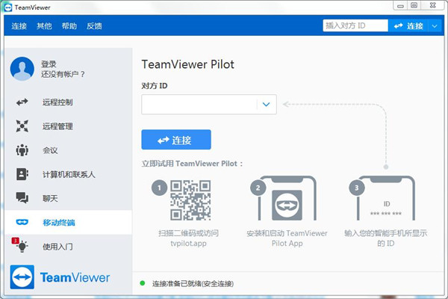Screen dimensions: 448x299
Task: Switch to the 远程控制 tab label
Action: click(57, 102)
